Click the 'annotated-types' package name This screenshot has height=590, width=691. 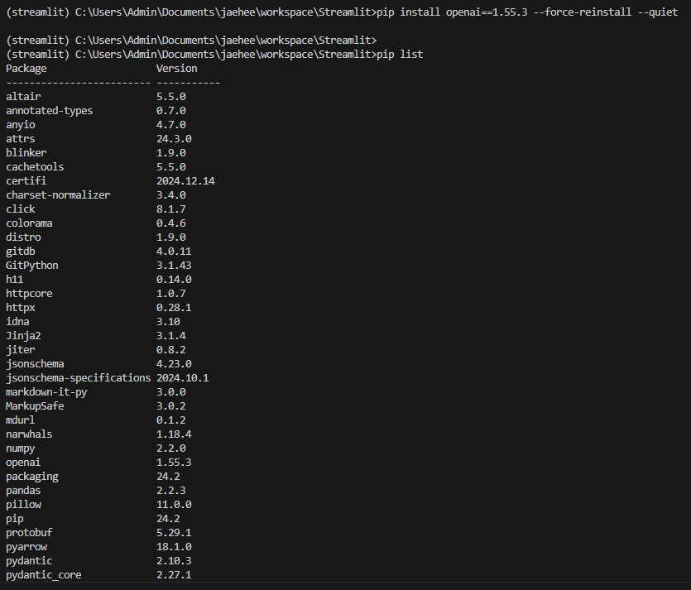coord(50,111)
